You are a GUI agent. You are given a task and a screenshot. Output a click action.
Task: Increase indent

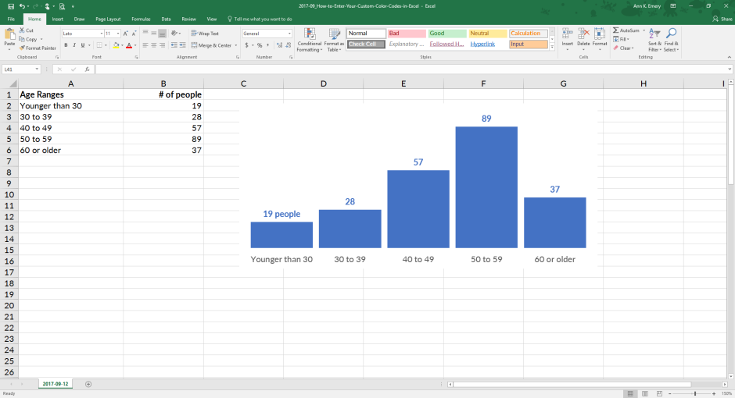tap(182, 45)
